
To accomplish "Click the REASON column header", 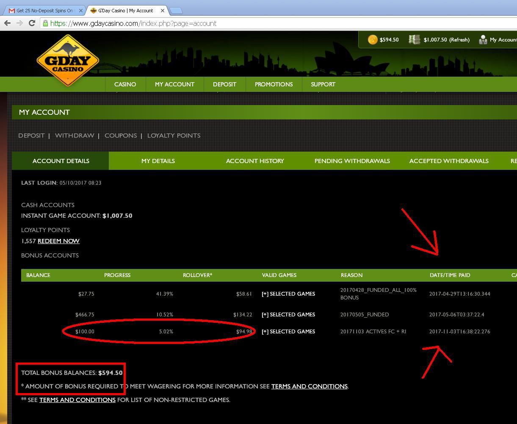I will point(351,275).
